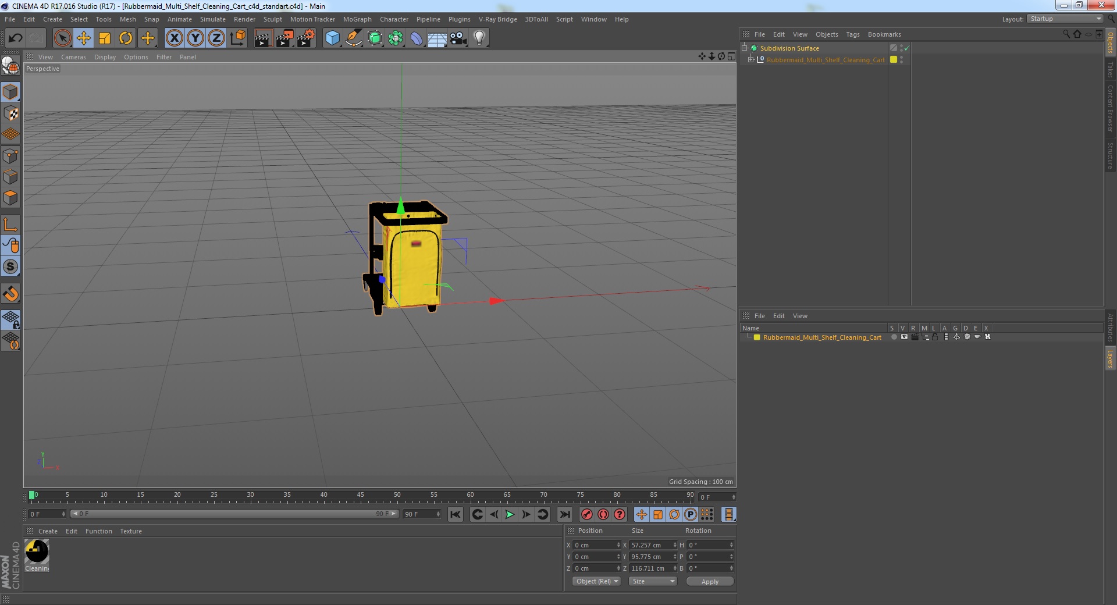Viewport: 1117px width, 605px height.
Task: Toggle Solo S button in sidebar
Action: [10, 266]
